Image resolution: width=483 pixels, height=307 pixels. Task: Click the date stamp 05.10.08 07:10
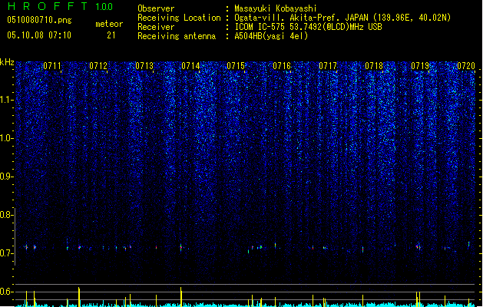(x=39, y=35)
